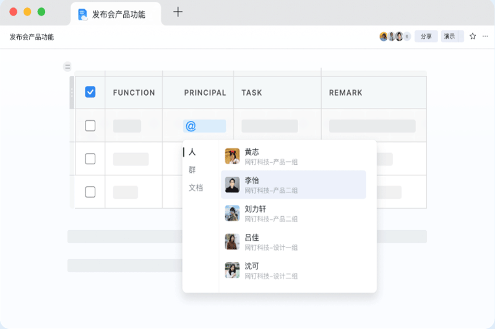The height and width of the screenshot is (329, 495).
Task: Check the second data row checkbox
Action: (x=90, y=159)
